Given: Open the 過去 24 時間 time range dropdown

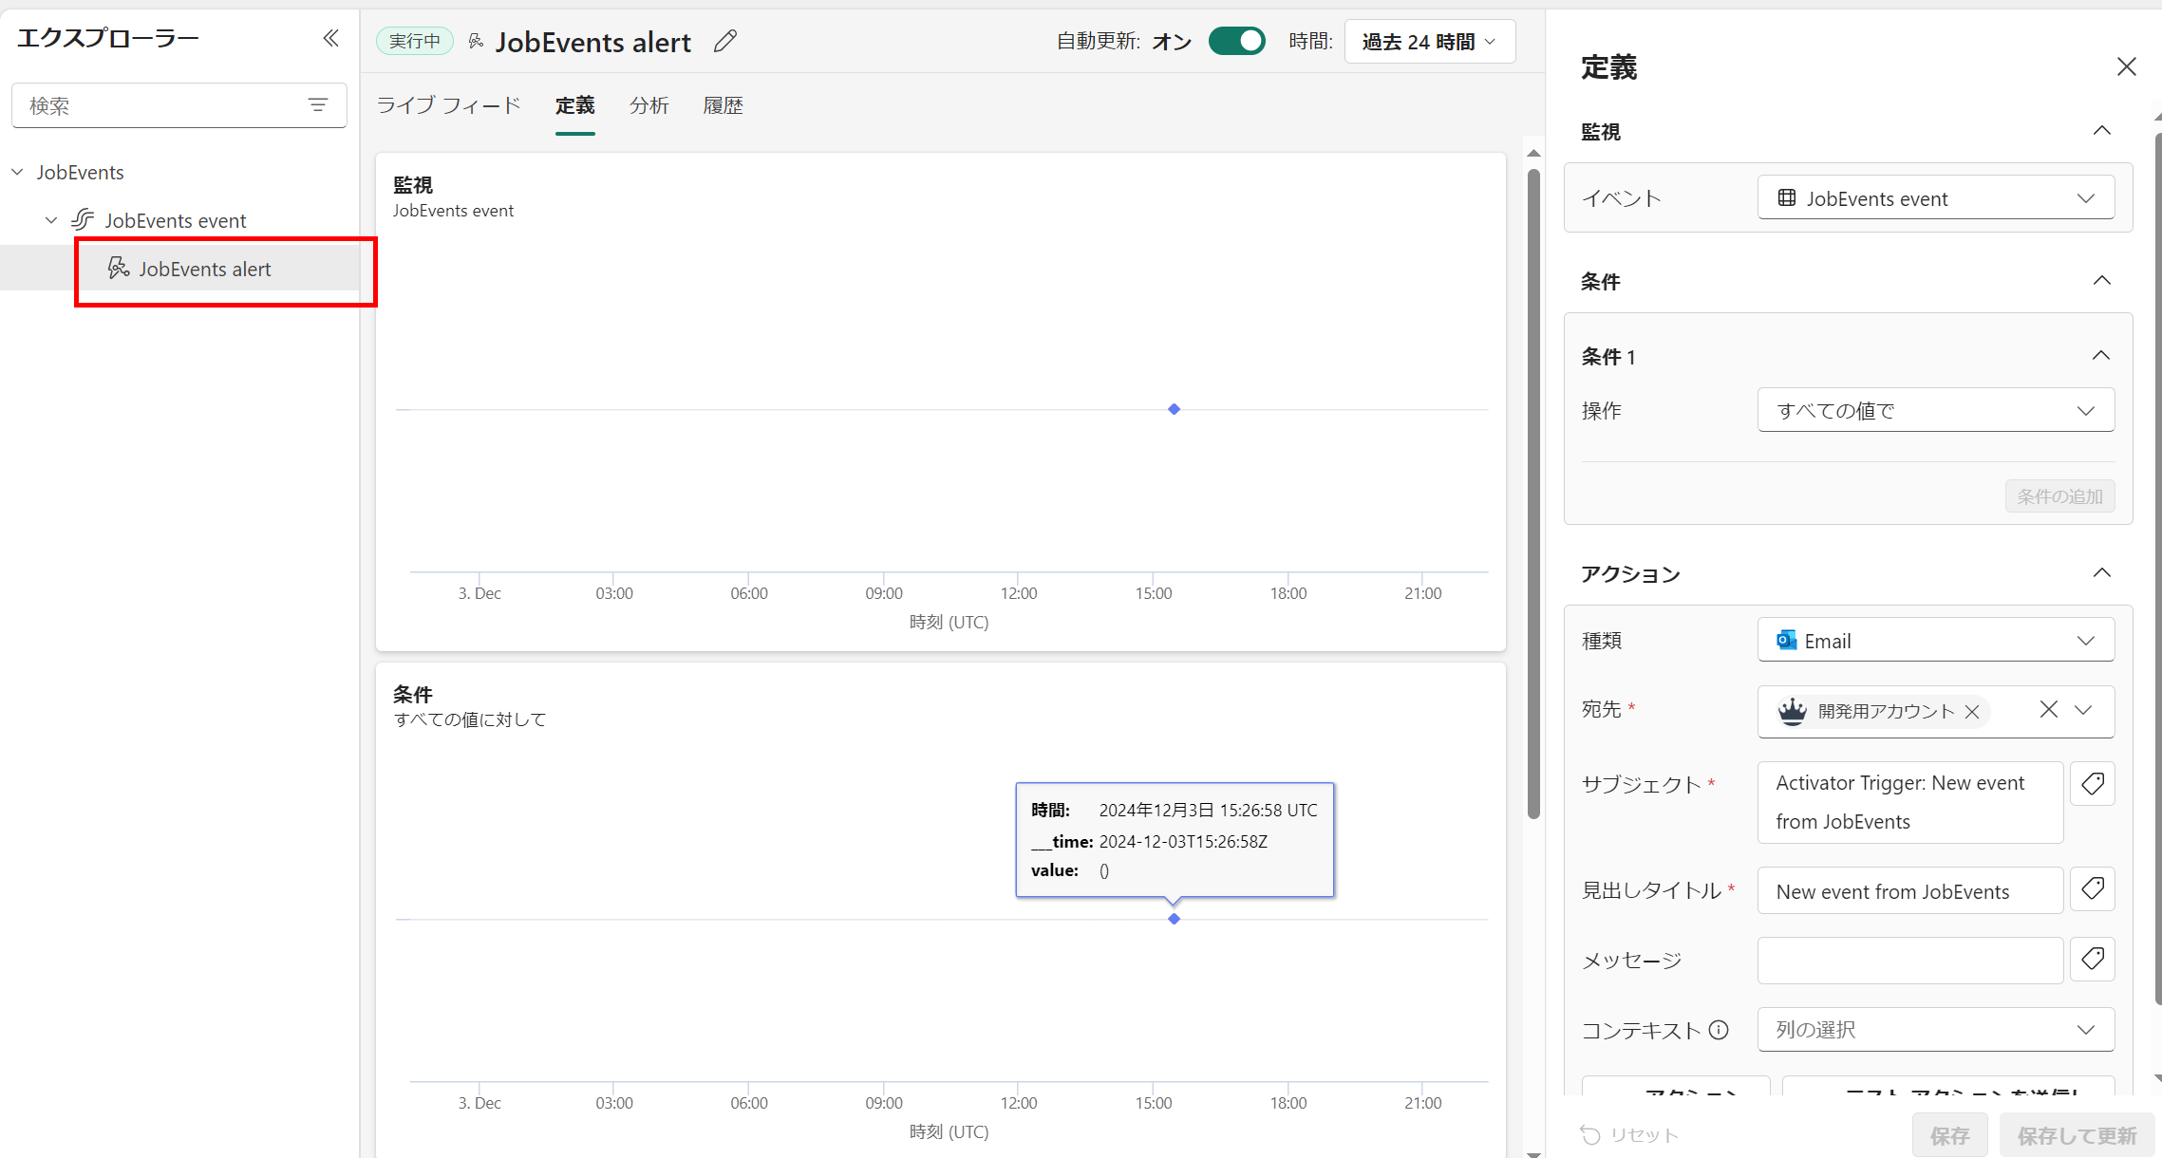Looking at the screenshot, I should (x=1429, y=42).
